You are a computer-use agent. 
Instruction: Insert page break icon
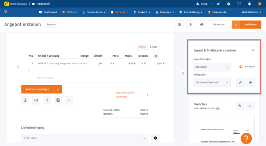tap(58, 100)
